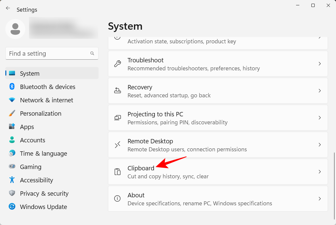This screenshot has height=225, width=336.
Task: Expand the Recovery settings chevron
Action: 320,90
